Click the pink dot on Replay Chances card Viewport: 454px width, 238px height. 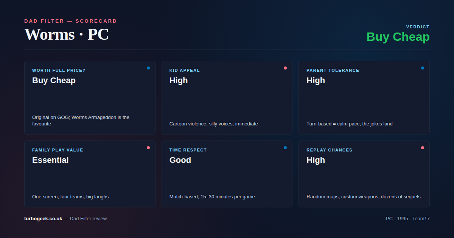[423, 148]
